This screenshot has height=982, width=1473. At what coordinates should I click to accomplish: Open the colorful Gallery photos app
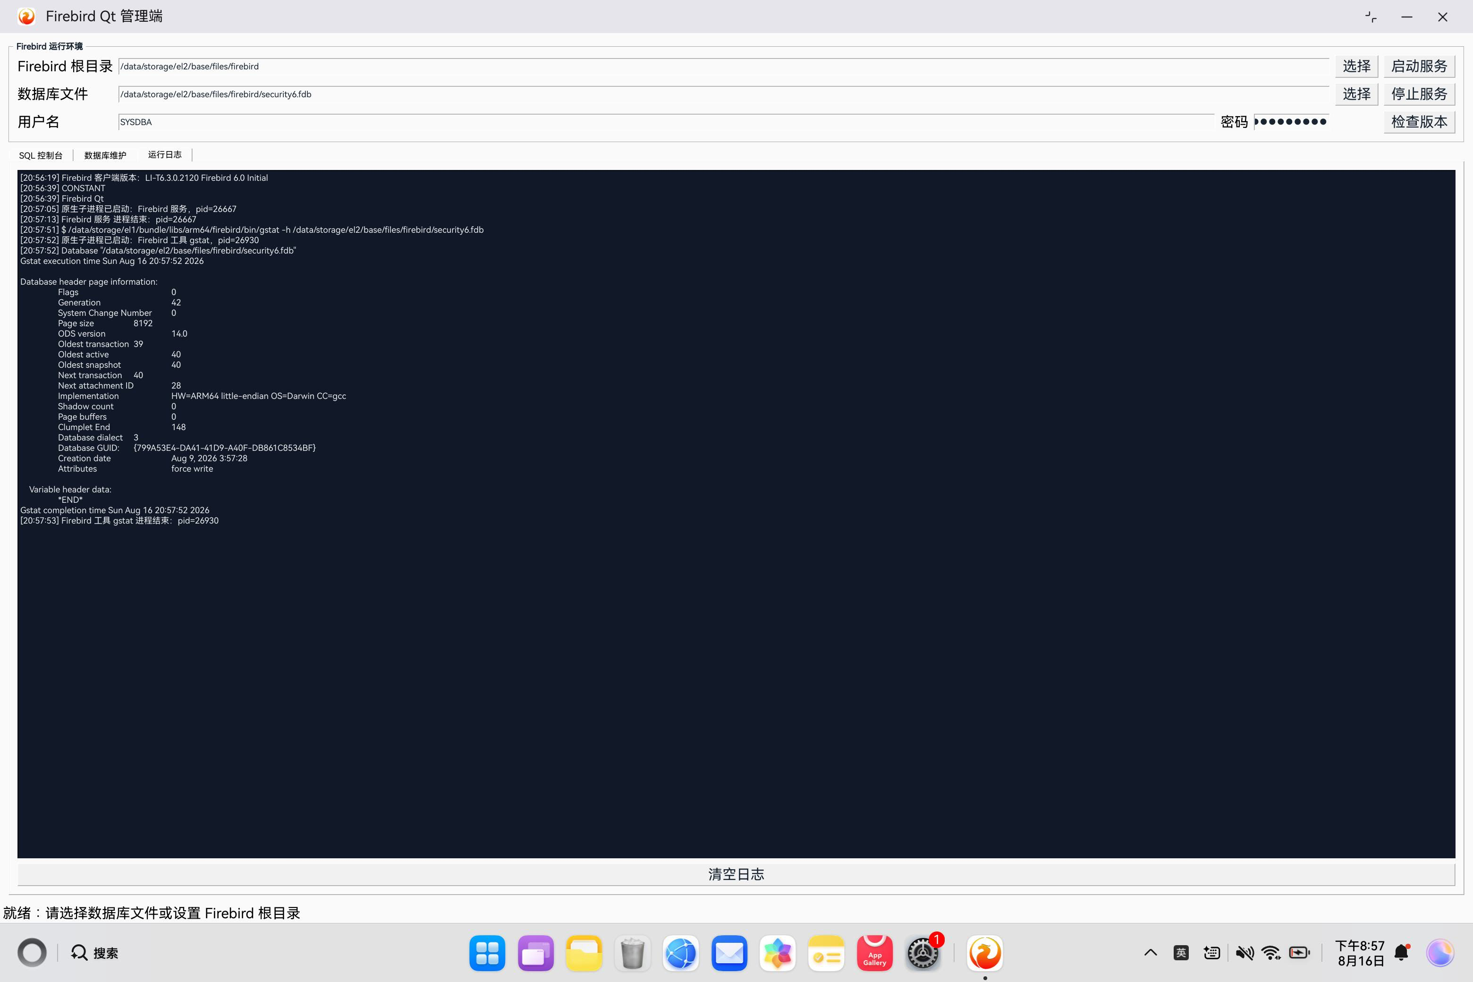[x=778, y=953]
